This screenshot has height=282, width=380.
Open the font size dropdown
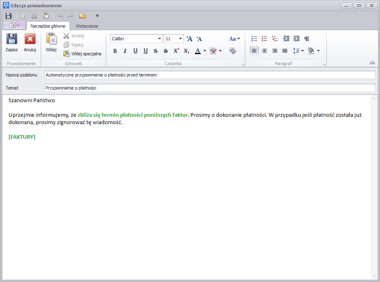click(181, 39)
